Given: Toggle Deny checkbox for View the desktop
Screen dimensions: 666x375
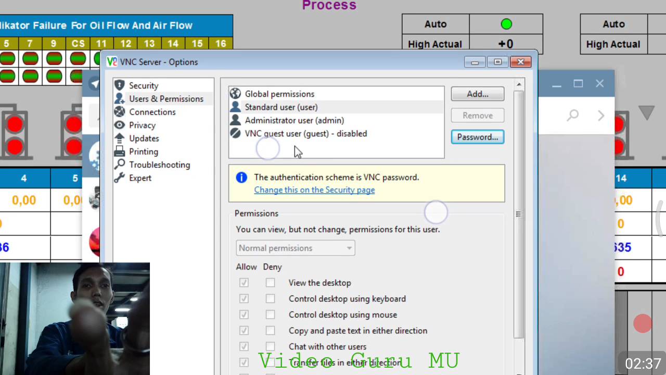Looking at the screenshot, I should (x=270, y=283).
